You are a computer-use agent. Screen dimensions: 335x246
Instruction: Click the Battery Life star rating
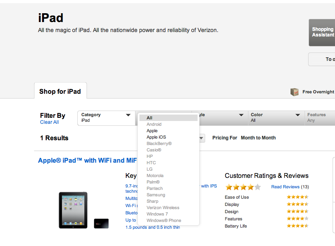(298, 226)
